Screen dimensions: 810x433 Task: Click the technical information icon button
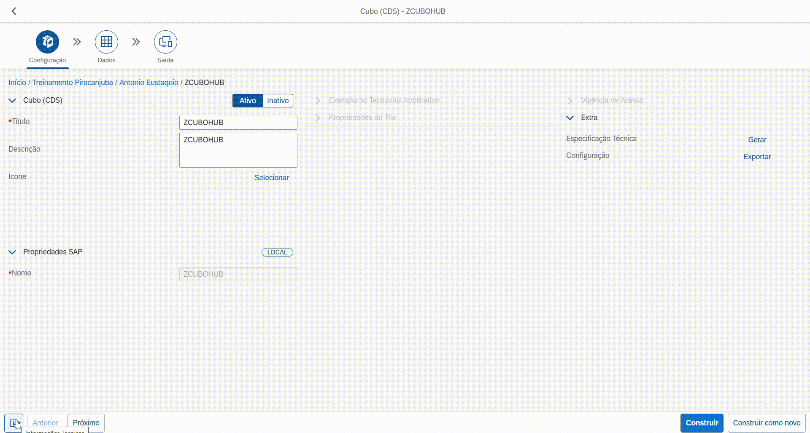[x=13, y=422]
